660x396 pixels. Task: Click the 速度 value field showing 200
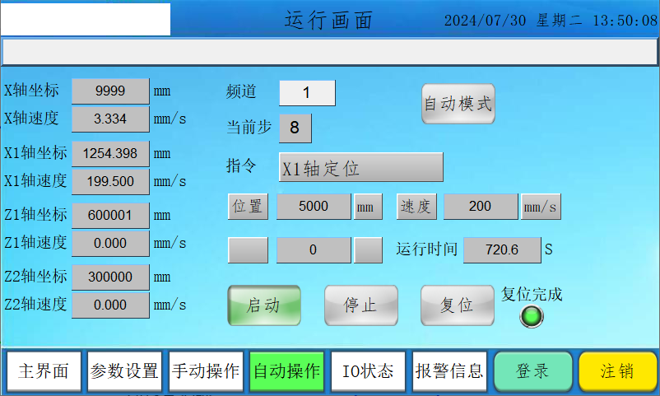coord(481,207)
